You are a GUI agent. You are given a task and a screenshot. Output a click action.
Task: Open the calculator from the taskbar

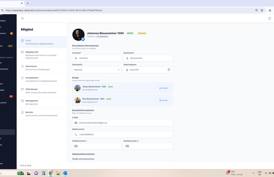44,173
